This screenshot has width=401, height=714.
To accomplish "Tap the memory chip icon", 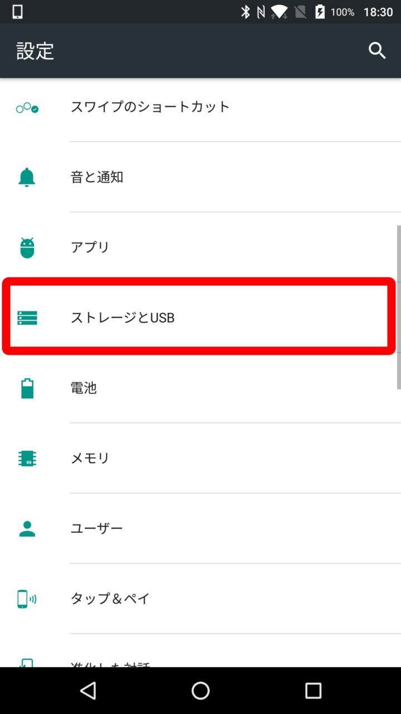I will (x=27, y=459).
